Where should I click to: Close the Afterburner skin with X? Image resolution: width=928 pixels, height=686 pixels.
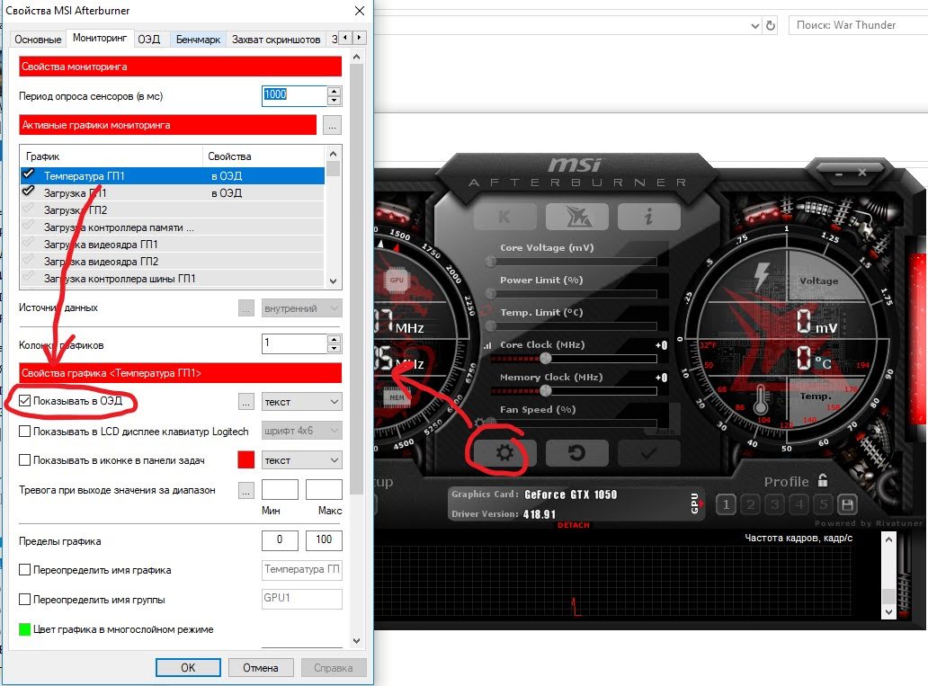point(862,173)
